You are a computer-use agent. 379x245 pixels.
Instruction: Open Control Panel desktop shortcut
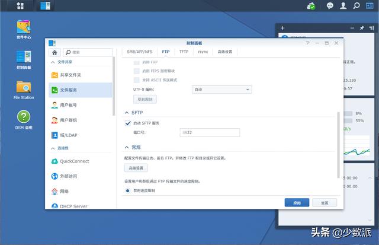click(x=24, y=60)
